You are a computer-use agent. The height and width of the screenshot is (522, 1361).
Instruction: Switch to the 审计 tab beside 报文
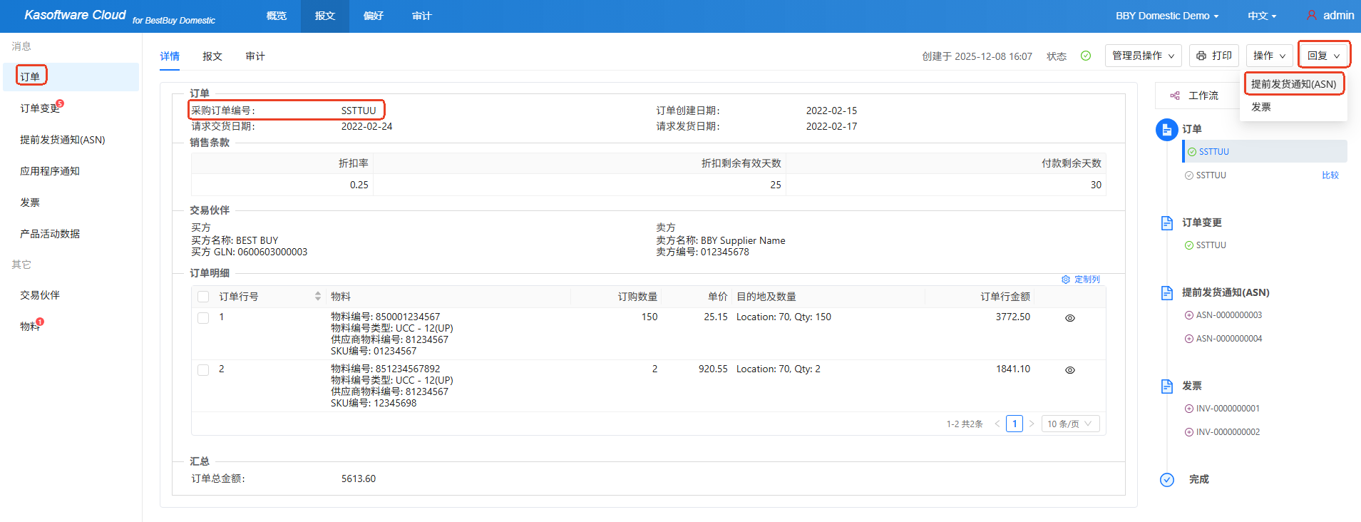255,56
